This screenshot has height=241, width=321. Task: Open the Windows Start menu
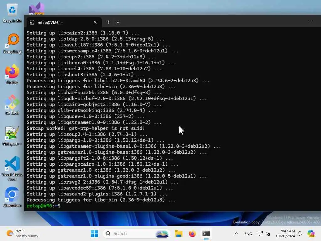[x=94, y=233]
